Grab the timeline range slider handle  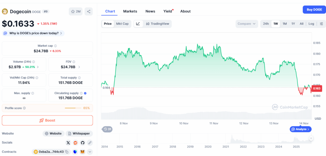click(x=311, y=138)
